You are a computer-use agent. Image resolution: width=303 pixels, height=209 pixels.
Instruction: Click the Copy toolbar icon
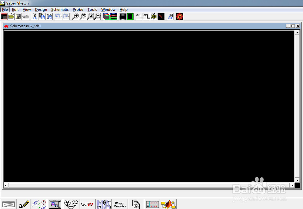click(x=42, y=16)
